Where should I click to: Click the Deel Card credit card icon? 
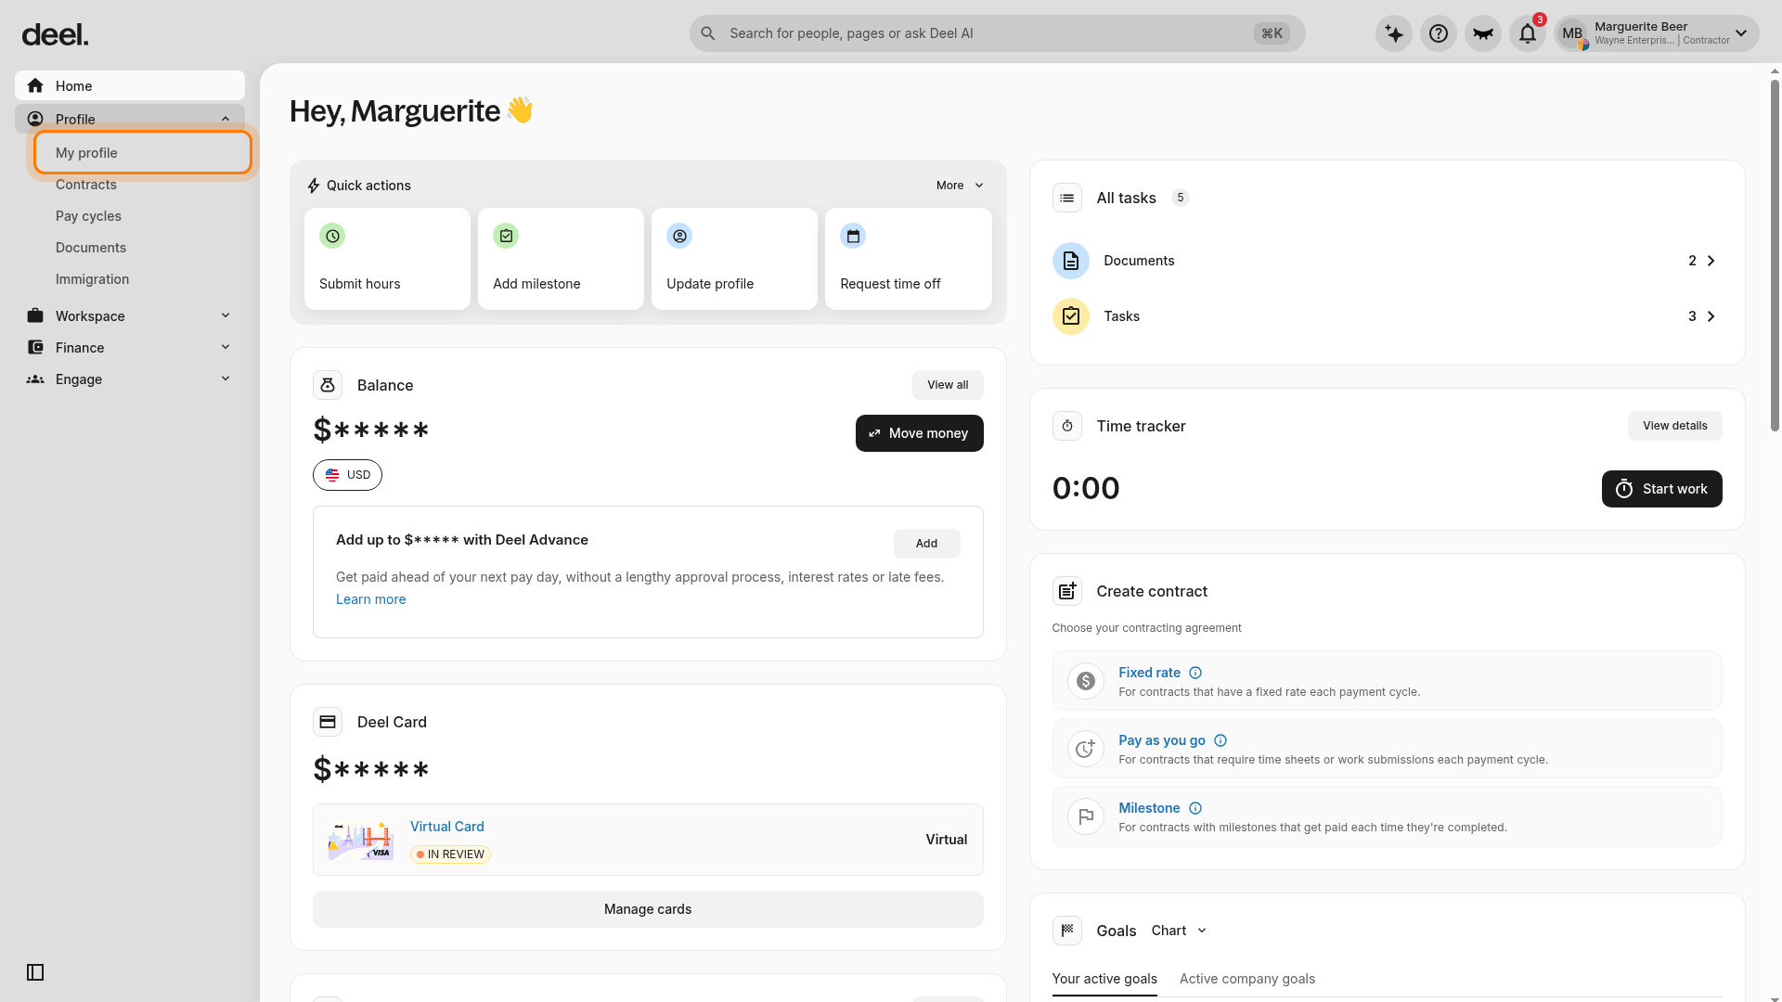(328, 722)
